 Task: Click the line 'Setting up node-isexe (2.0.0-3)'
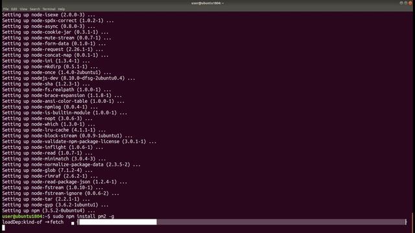coord(49,14)
